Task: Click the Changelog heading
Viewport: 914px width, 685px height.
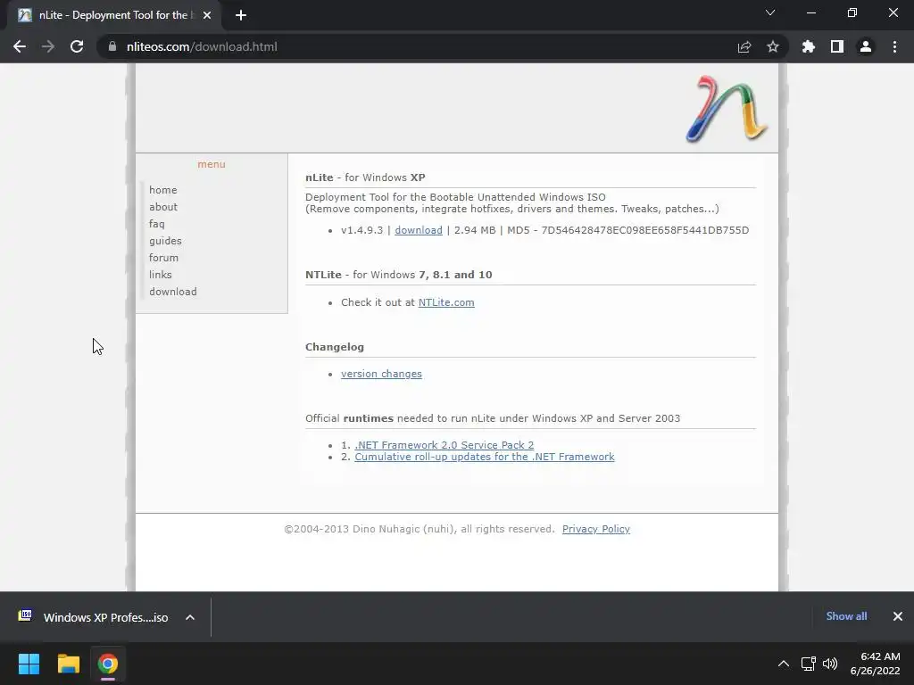Action: (x=335, y=347)
